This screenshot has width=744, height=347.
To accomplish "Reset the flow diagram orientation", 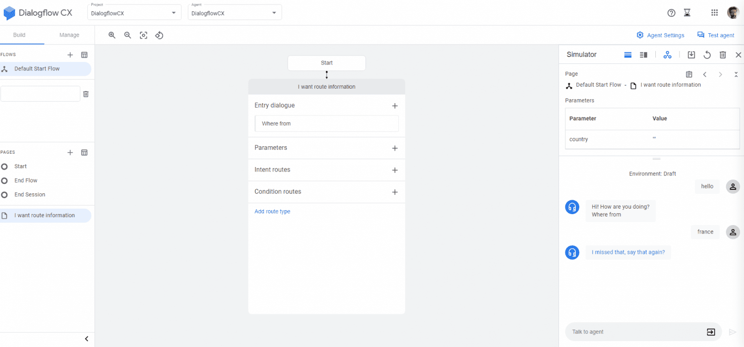I will tap(159, 35).
